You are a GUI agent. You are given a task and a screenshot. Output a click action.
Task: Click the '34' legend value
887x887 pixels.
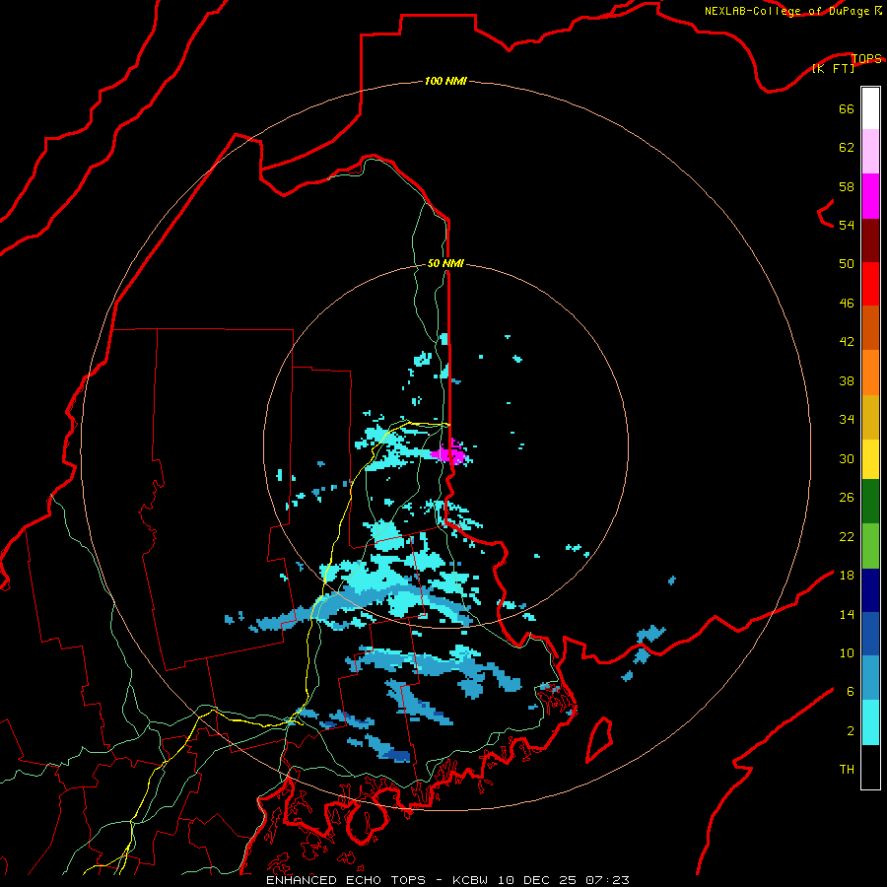click(x=847, y=419)
